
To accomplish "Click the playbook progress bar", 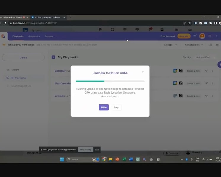I will pyautogui.click(x=110, y=81).
